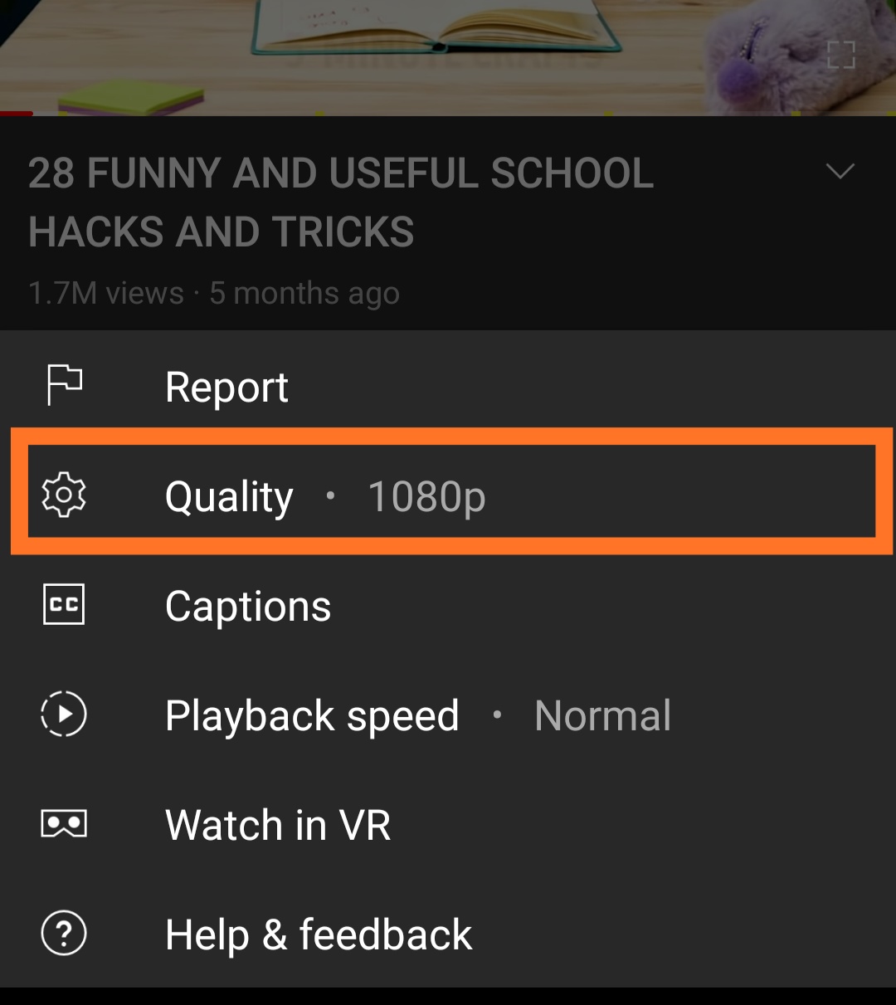Click the question mark help icon

pos(64,934)
